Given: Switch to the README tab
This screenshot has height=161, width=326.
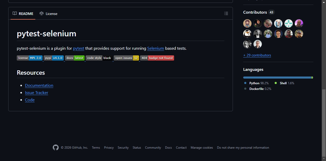Looking at the screenshot, I should point(23,14).
